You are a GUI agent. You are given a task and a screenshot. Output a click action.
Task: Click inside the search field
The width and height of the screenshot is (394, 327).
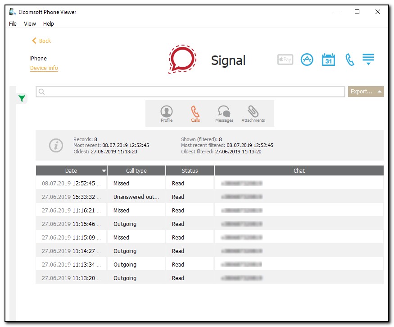click(x=180, y=92)
